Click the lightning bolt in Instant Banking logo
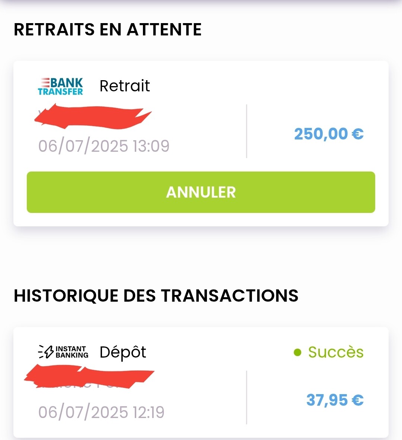Image resolution: width=402 pixels, height=440 pixels. click(49, 352)
